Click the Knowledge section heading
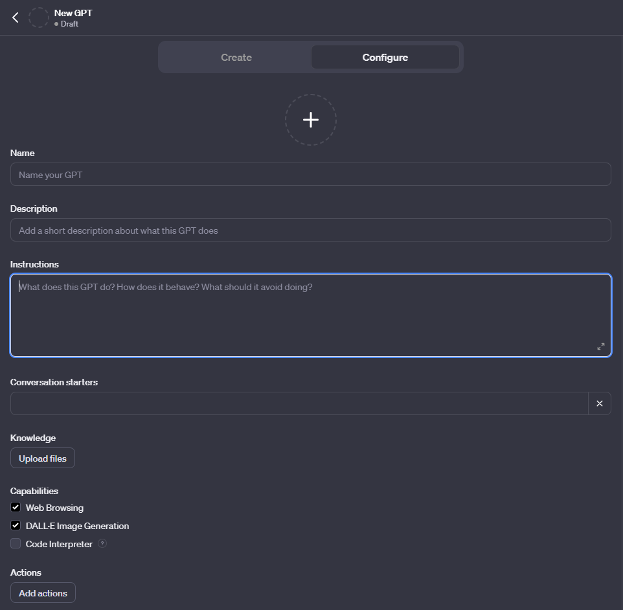The image size is (623, 610). (x=33, y=438)
